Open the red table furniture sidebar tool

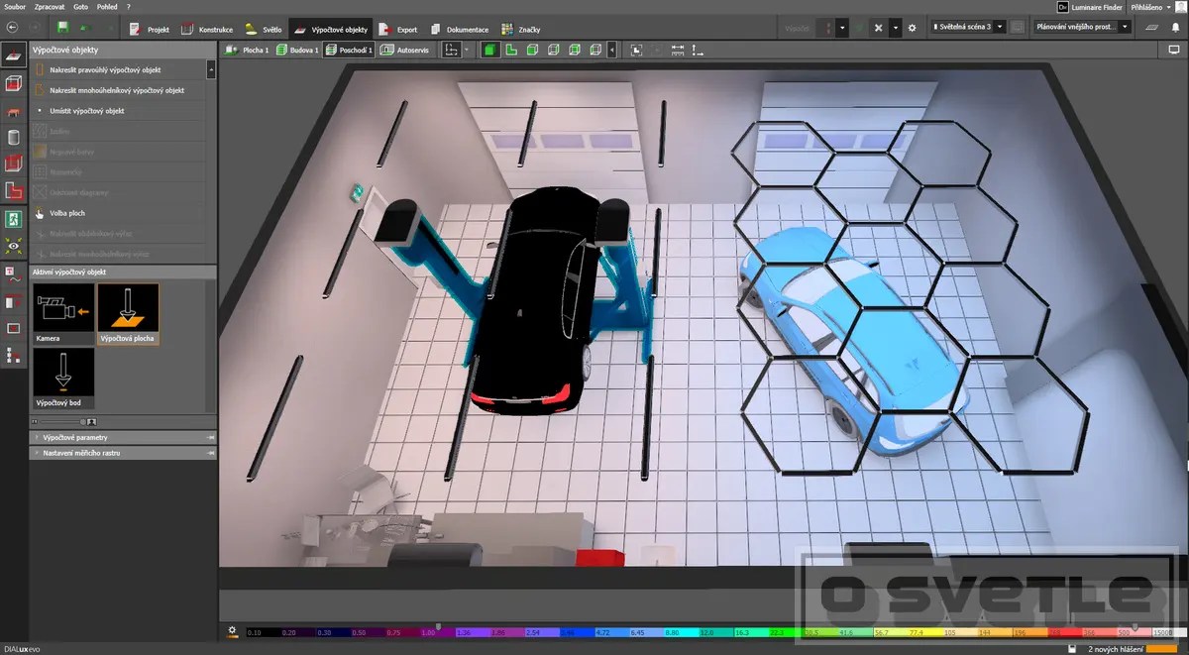(13, 111)
